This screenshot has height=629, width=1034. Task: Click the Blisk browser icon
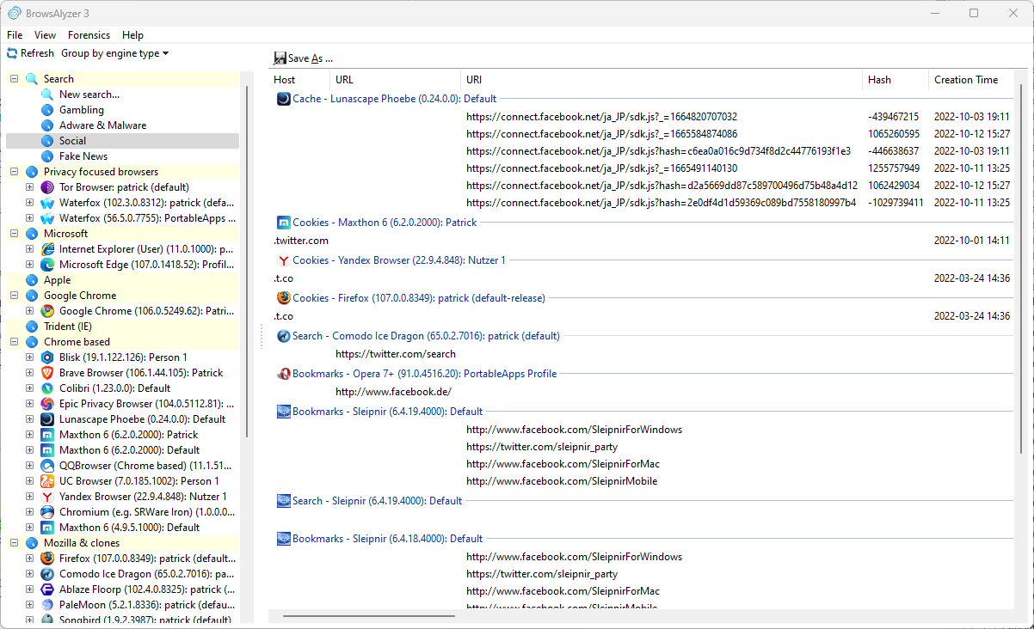pyautogui.click(x=47, y=357)
